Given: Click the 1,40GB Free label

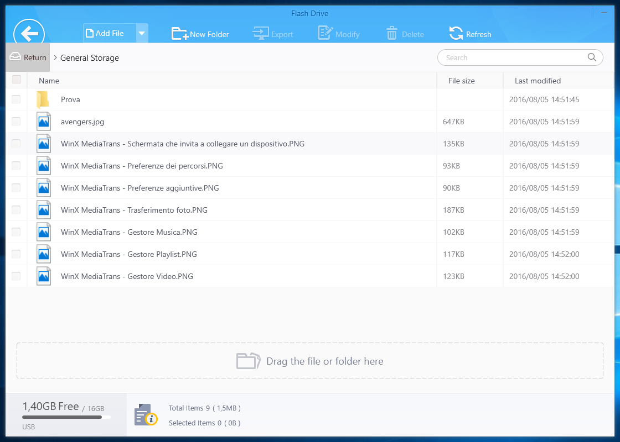Looking at the screenshot, I should pyautogui.click(x=50, y=406).
